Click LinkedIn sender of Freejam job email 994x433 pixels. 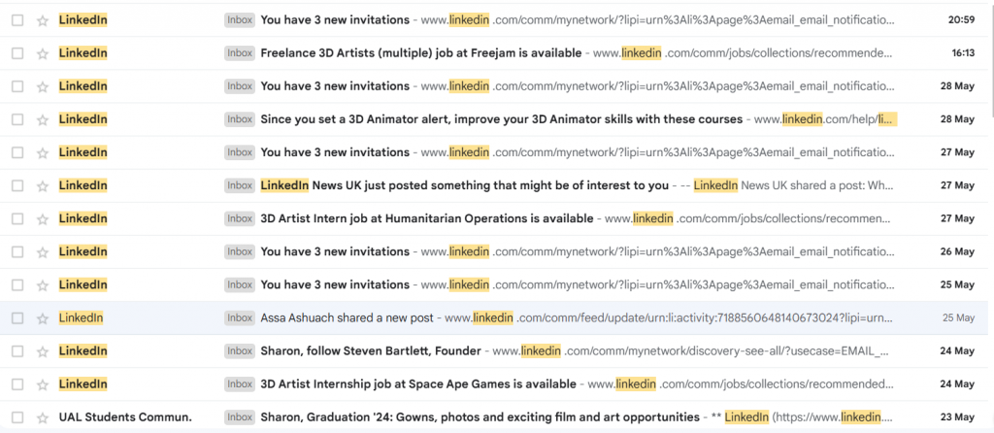(83, 53)
